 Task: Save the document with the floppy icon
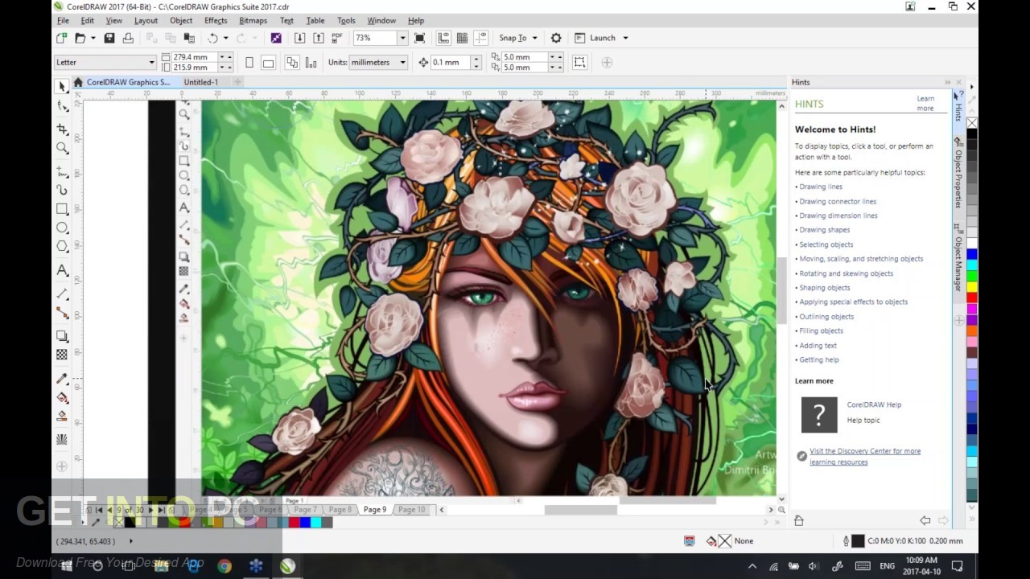click(109, 38)
